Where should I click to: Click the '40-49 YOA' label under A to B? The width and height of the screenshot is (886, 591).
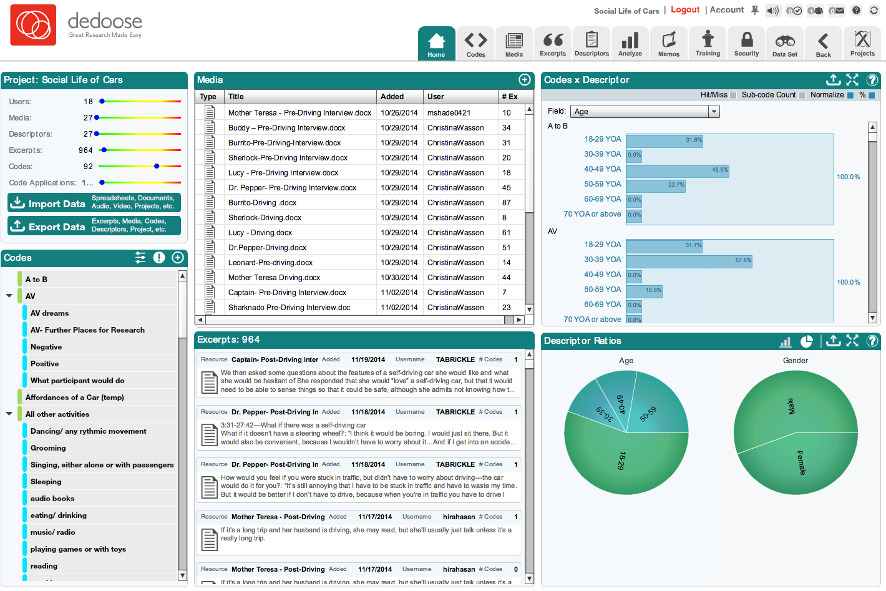[602, 169]
